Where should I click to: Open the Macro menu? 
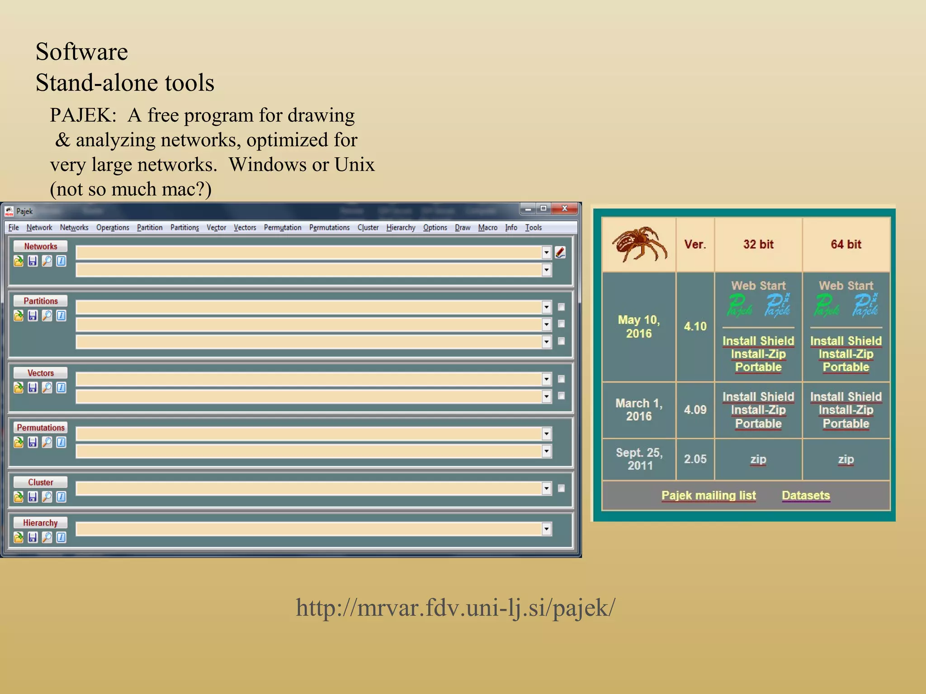(x=488, y=227)
